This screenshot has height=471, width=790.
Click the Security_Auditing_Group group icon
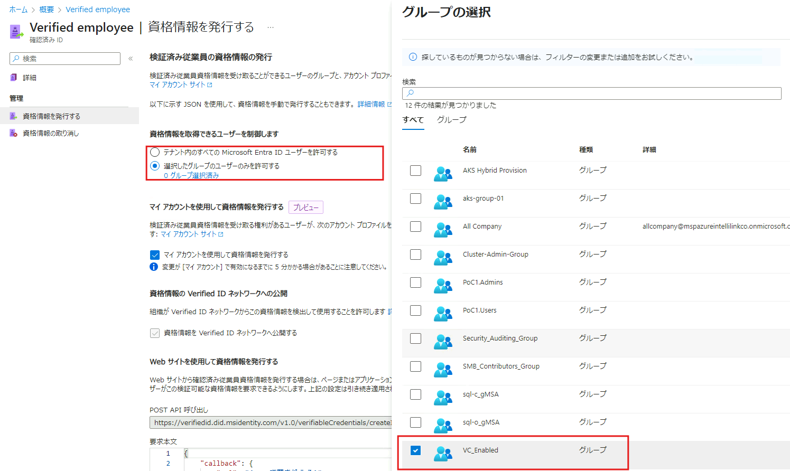(443, 342)
